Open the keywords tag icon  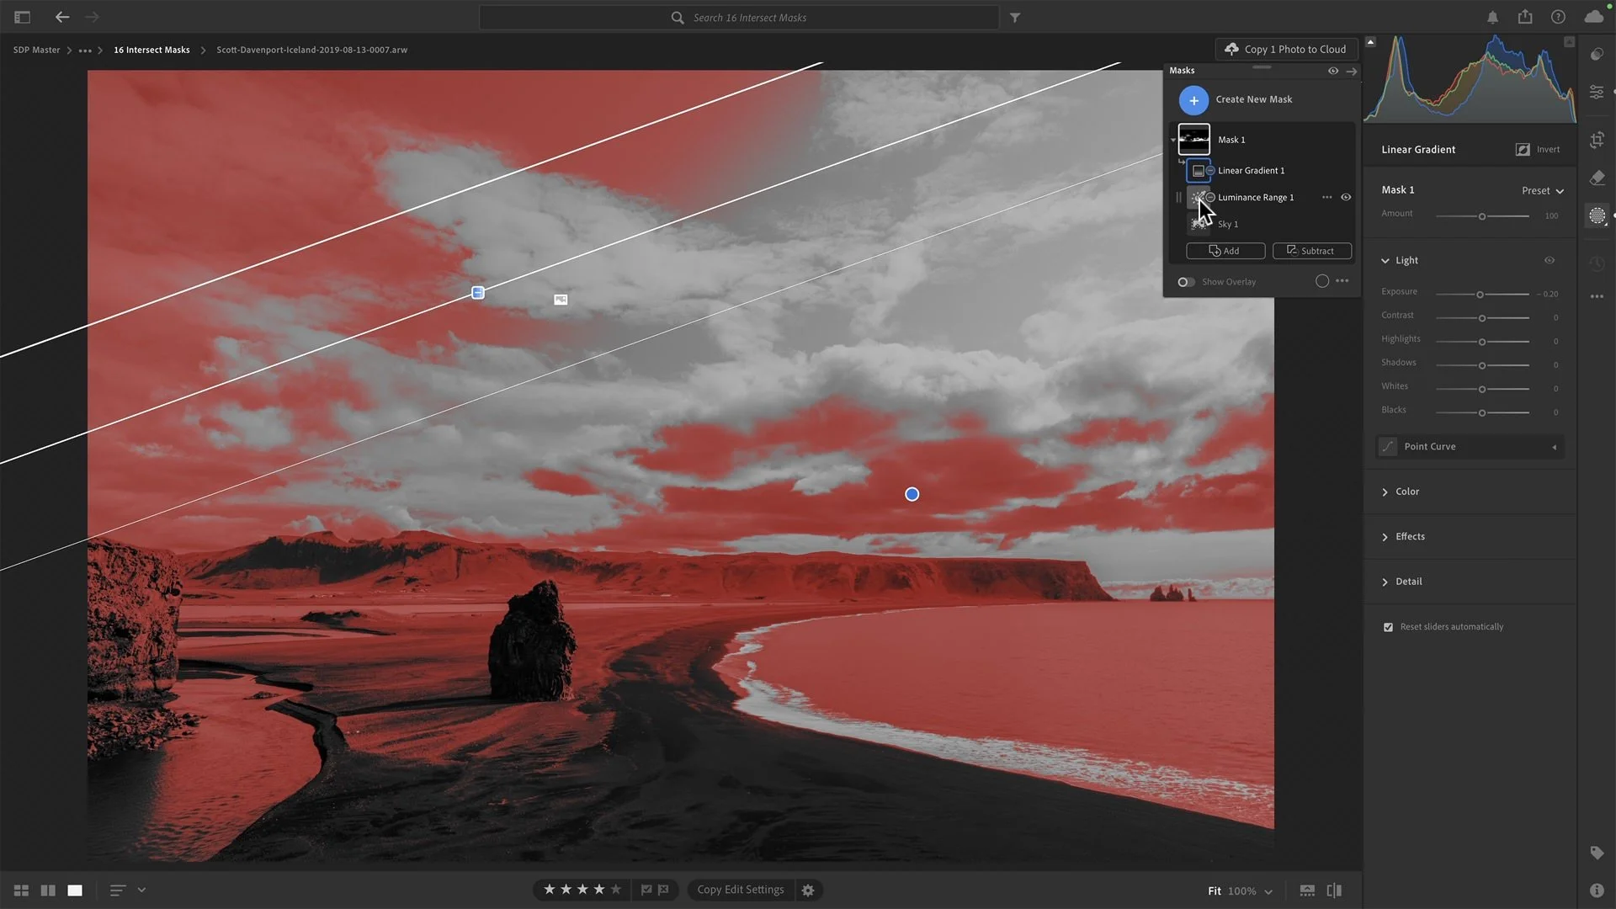point(1597,853)
